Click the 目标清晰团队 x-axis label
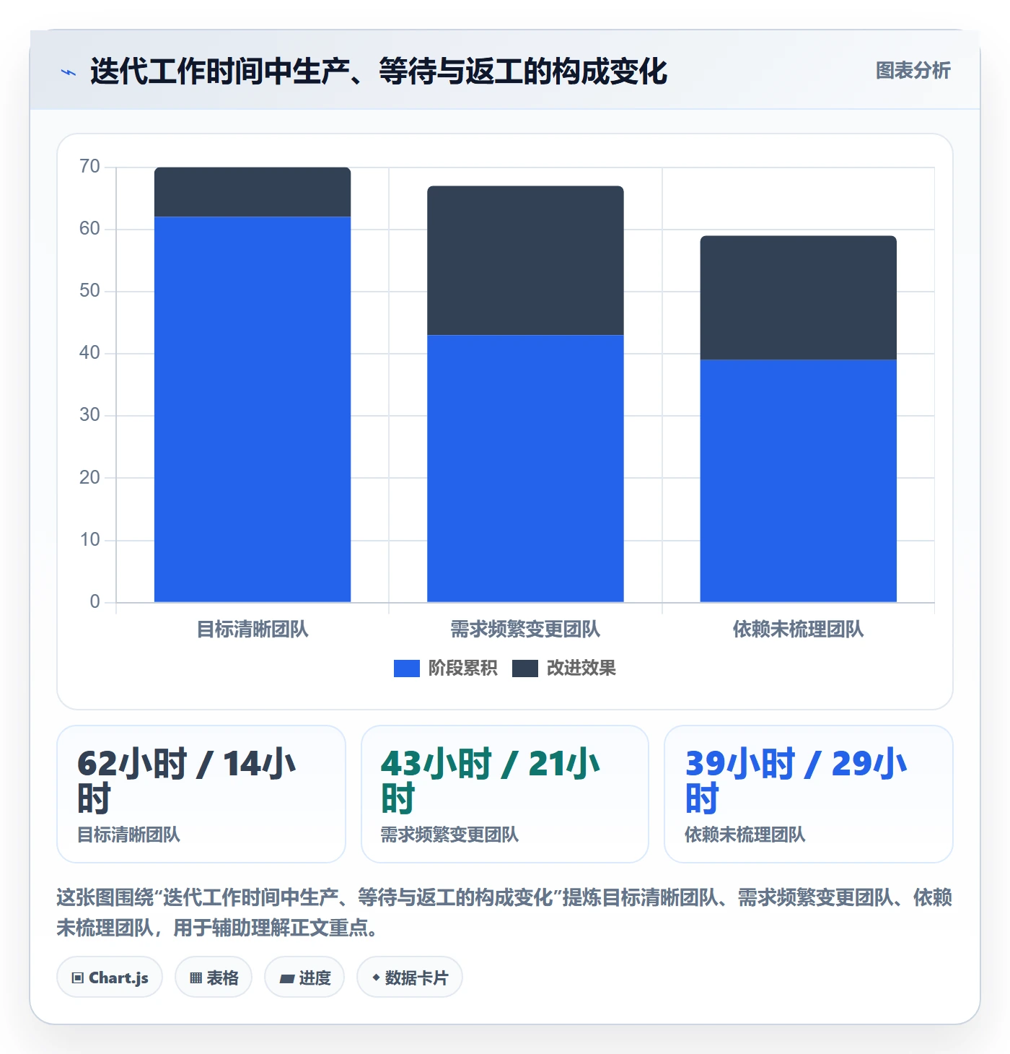1010x1054 pixels. coord(252,630)
